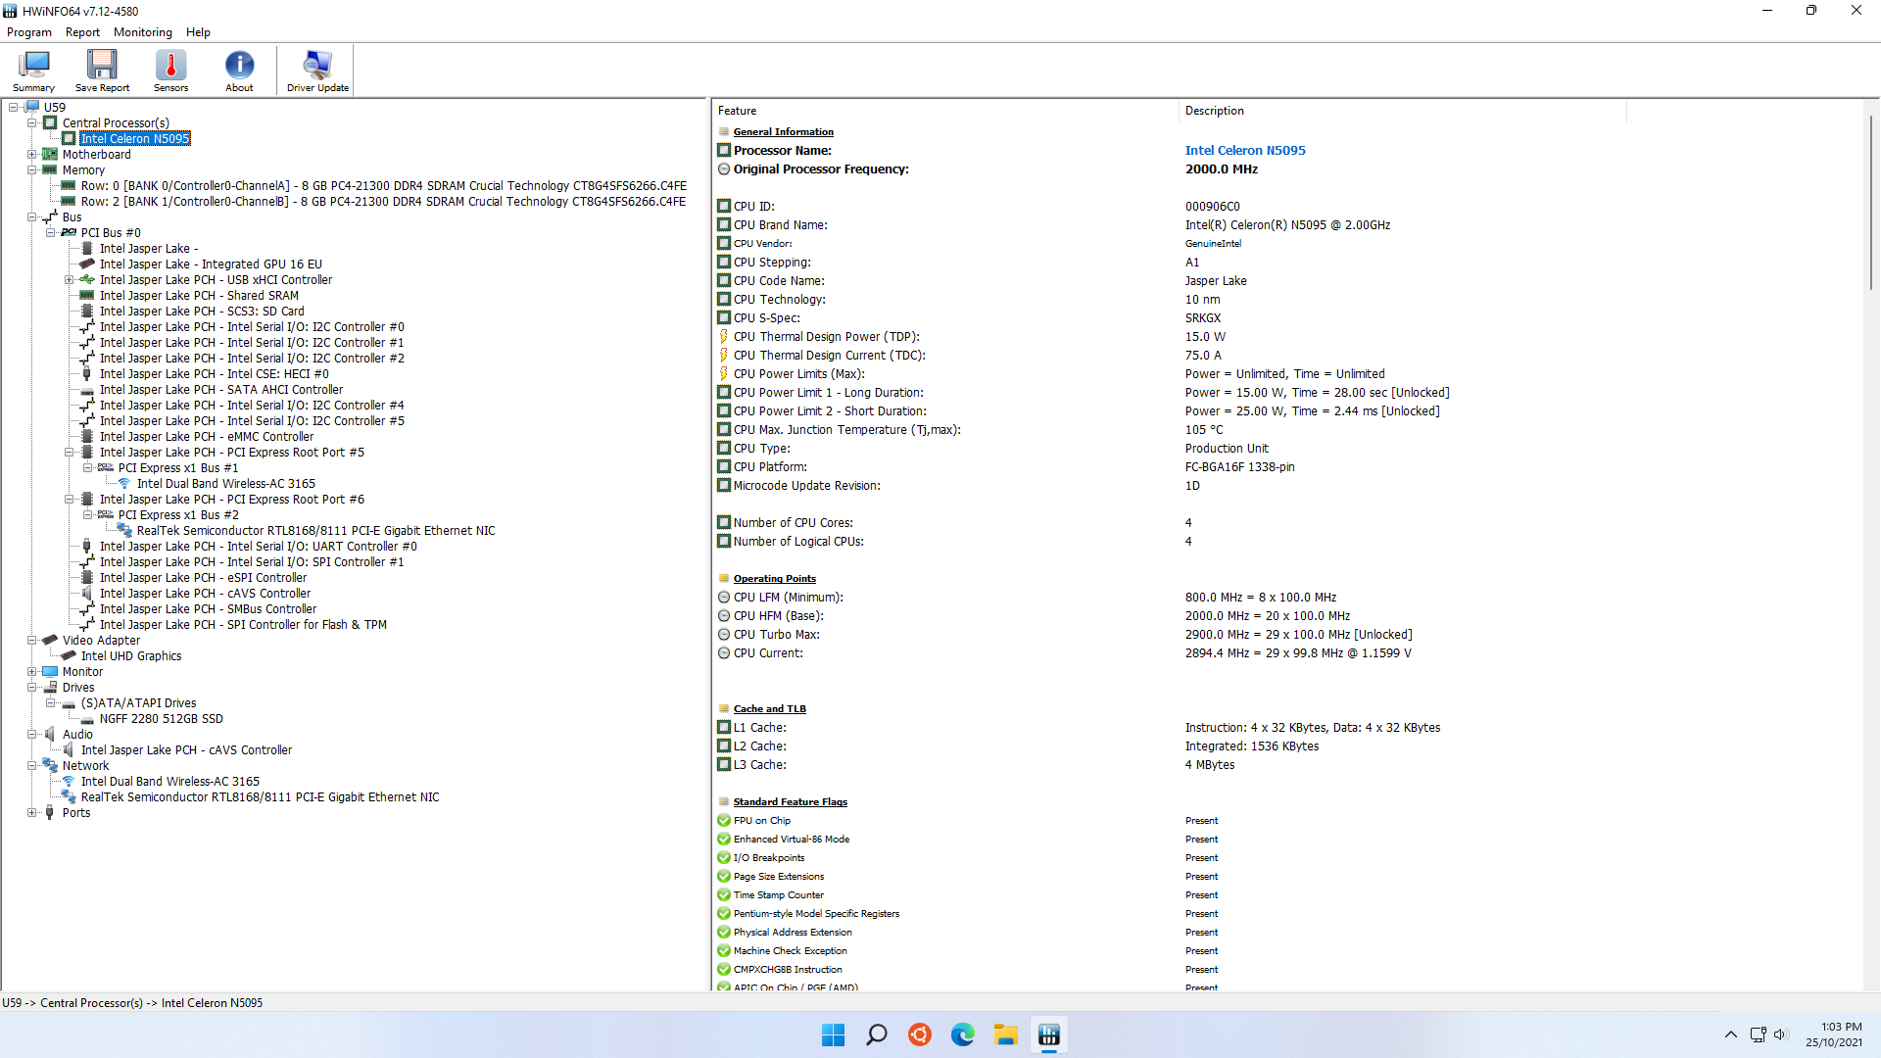Viewport: 1881px width, 1058px height.
Task: Click Integrated GPU 16 EU device icon
Action: [x=87, y=264]
